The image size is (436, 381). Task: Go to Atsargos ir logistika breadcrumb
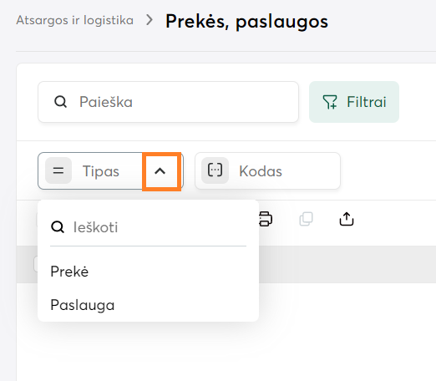click(x=74, y=20)
